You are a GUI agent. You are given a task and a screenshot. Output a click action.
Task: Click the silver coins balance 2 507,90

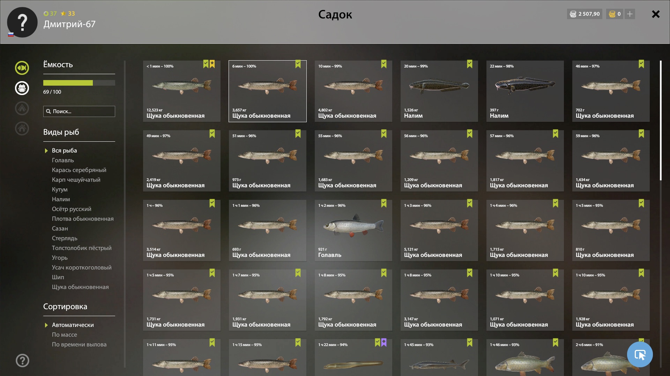(585, 14)
